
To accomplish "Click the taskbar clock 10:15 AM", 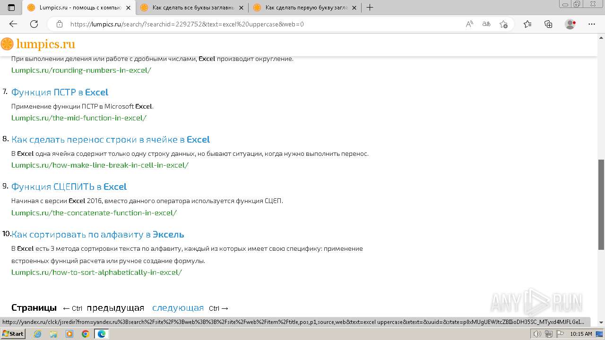I will pyautogui.click(x=581, y=334).
